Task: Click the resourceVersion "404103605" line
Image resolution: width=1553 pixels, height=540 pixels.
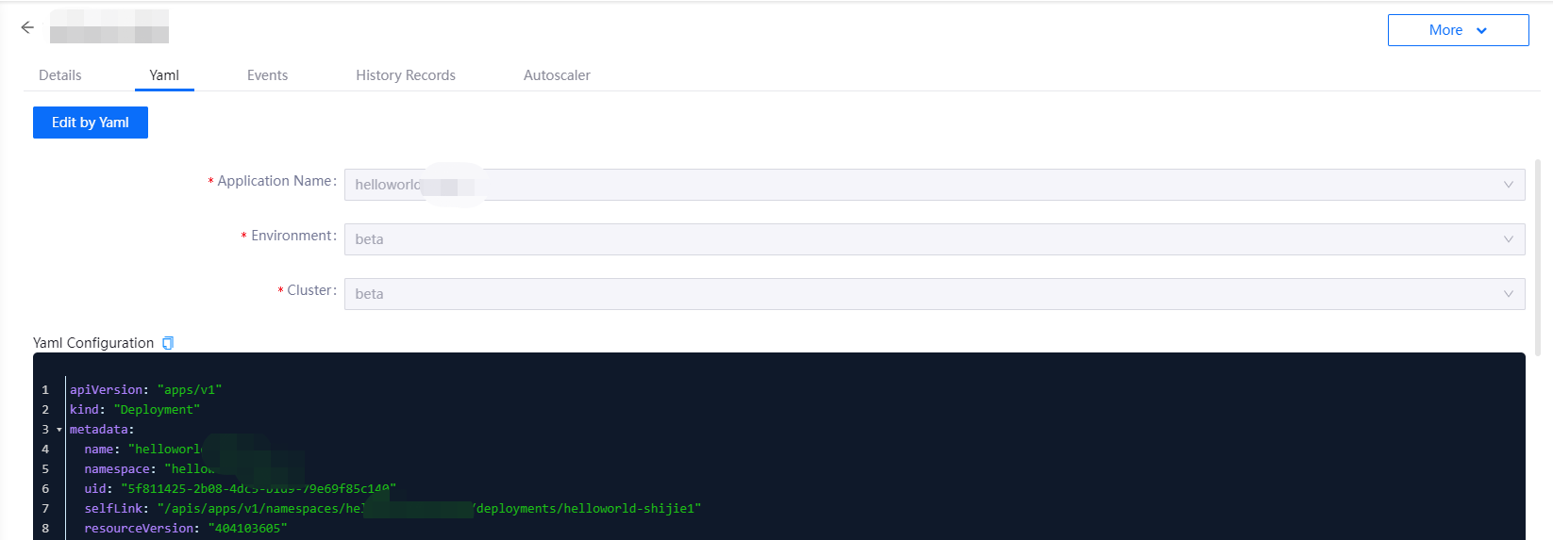Action: coord(185,528)
